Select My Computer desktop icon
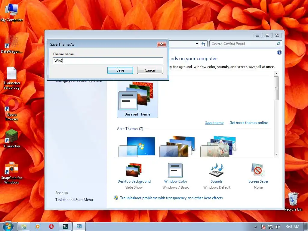The width and height of the screenshot is (308, 231). (12, 12)
